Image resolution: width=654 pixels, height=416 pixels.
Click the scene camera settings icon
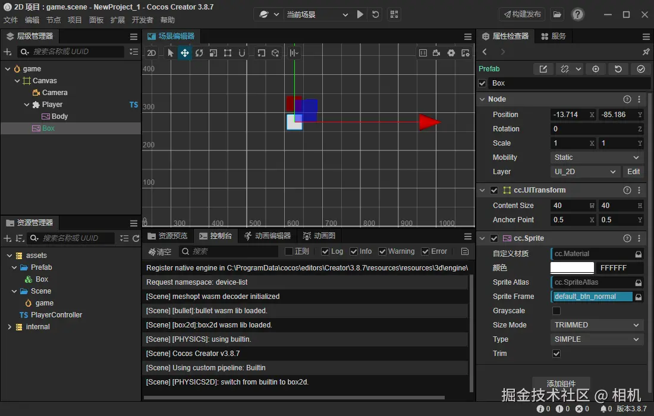[437, 53]
